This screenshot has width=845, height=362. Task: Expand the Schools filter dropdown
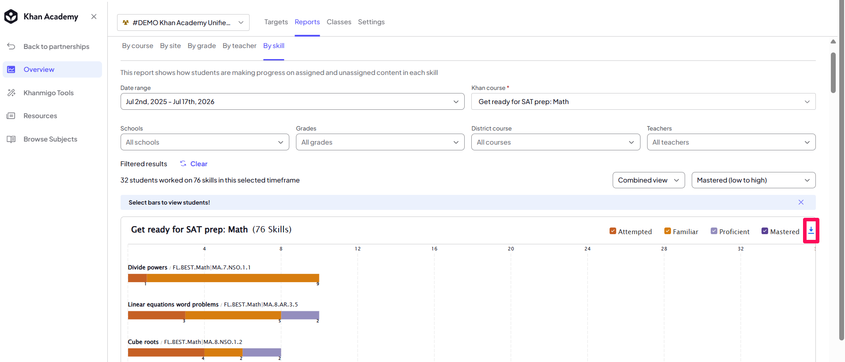click(205, 142)
